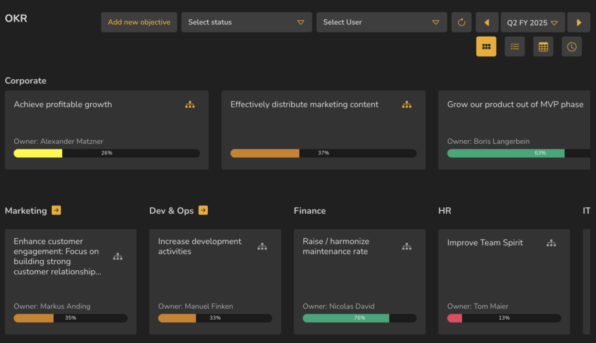Click hierarchy icon on Raise / harmonize maintenance rate

[x=407, y=246]
